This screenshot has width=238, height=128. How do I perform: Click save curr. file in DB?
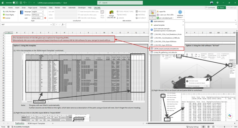point(165,15)
